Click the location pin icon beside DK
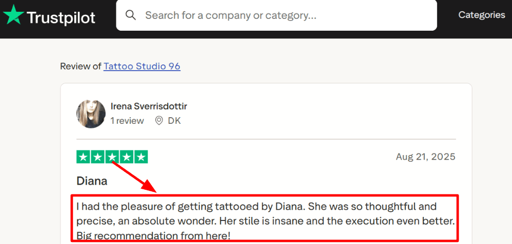 (159, 121)
